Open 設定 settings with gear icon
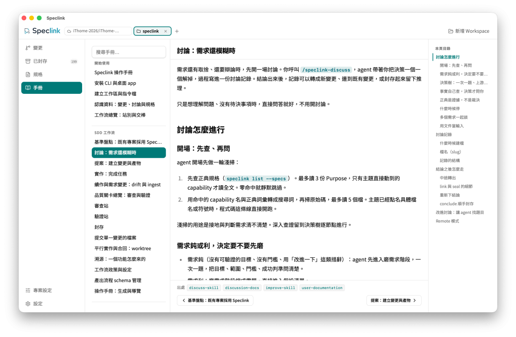 [x=52, y=304]
